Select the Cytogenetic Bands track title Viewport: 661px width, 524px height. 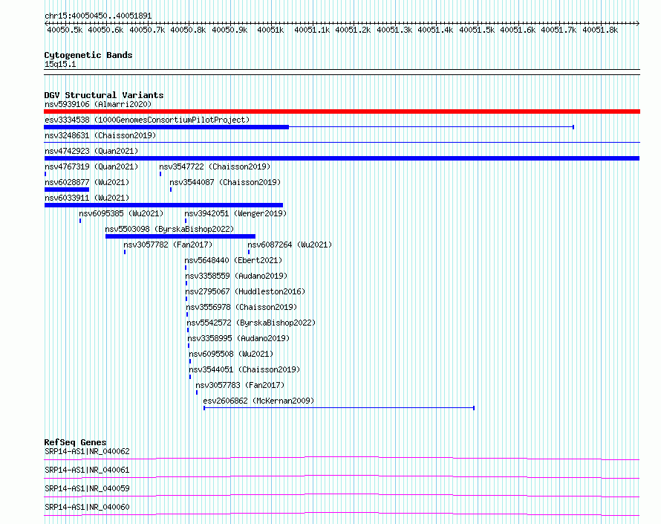click(x=88, y=55)
